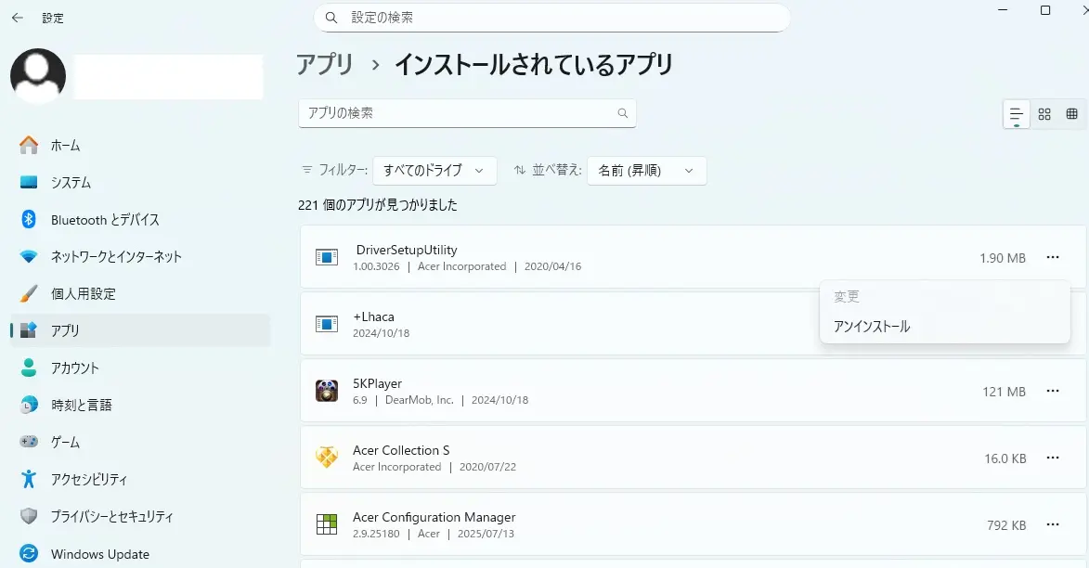Click the DriverSetupUtility app icon
Screen dimensions: 1089x568
tap(327, 258)
